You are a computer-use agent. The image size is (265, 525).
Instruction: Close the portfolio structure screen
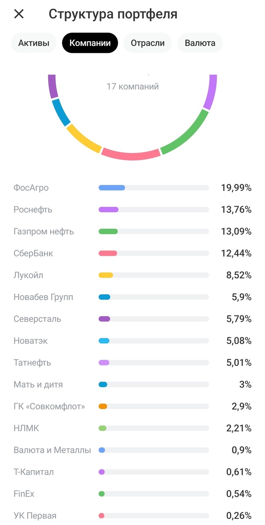click(x=19, y=14)
